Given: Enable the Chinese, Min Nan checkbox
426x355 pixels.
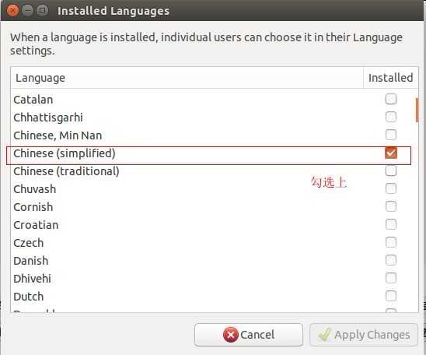Looking at the screenshot, I should click(391, 135).
